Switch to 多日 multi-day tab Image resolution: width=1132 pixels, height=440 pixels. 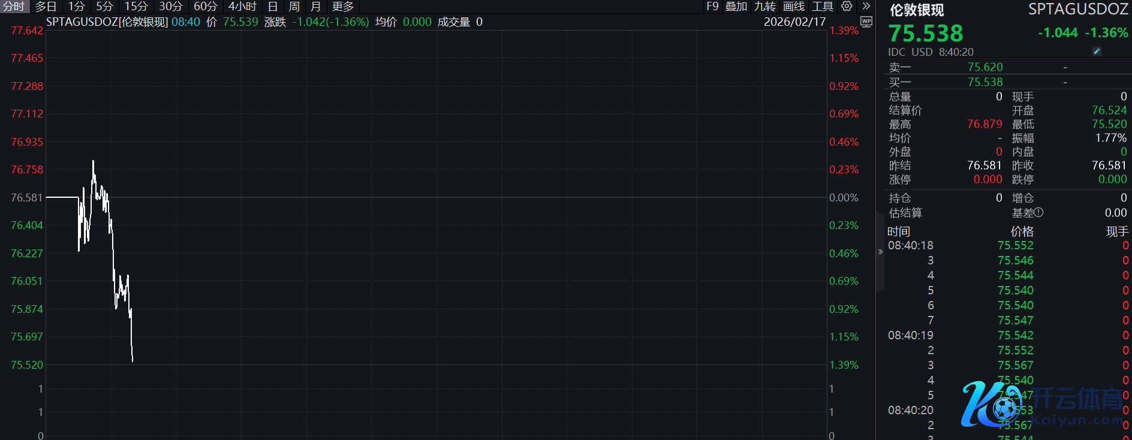[x=46, y=7]
